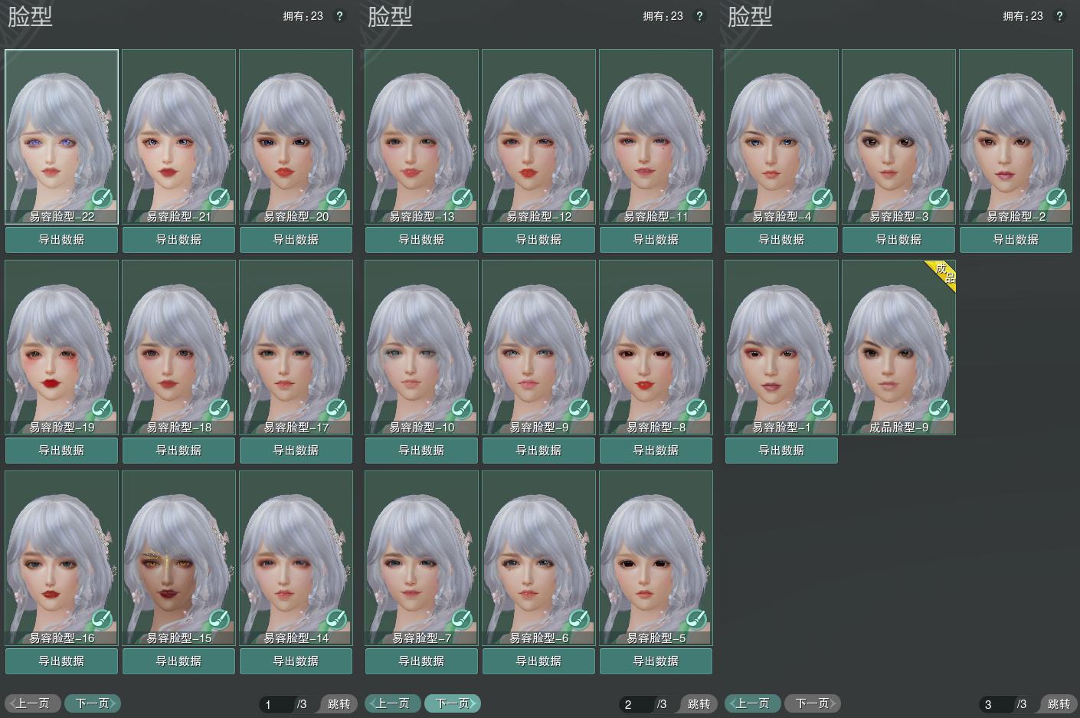Export data for 易容脸型-19
The width and height of the screenshot is (1080, 718).
pos(62,451)
